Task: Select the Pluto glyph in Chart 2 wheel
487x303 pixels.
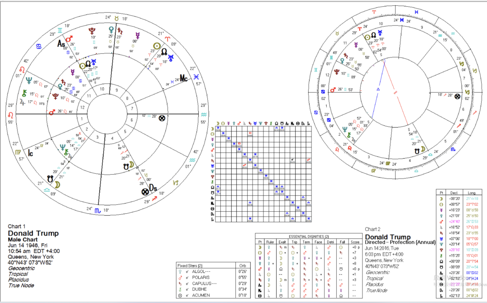Action: 336,73
